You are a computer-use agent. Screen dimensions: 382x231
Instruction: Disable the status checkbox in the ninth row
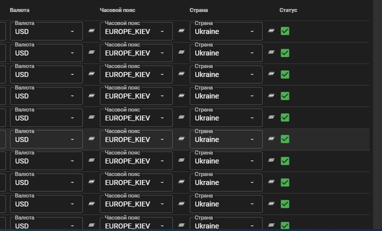pyautogui.click(x=285, y=204)
